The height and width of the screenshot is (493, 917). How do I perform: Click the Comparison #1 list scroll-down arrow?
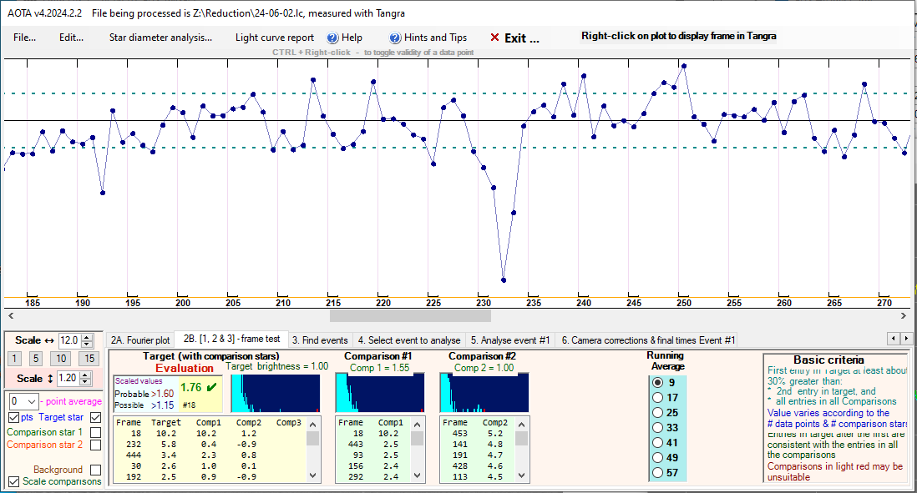click(x=417, y=475)
